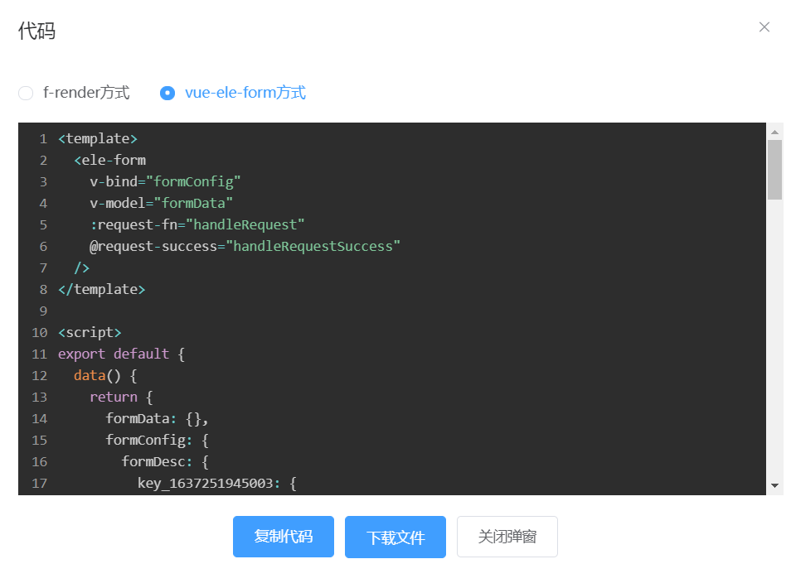
Task: Click the <script> code line
Action: [90, 333]
